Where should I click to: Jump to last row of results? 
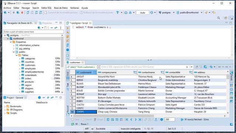(140, 120)
